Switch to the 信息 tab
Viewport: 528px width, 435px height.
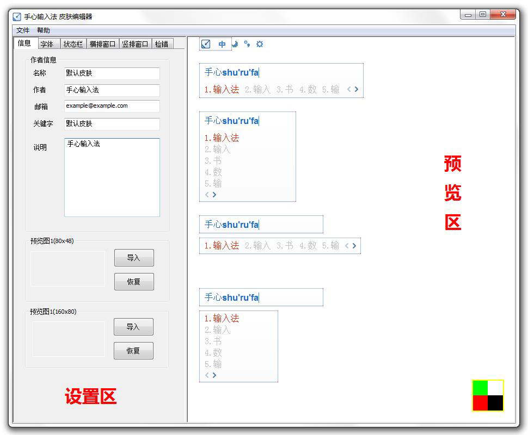tap(24, 43)
